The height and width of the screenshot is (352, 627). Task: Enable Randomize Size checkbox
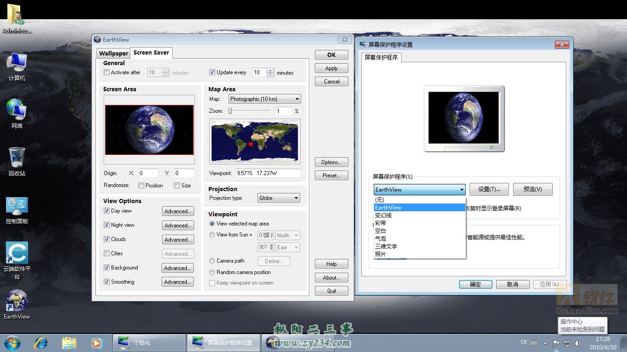[x=177, y=186]
